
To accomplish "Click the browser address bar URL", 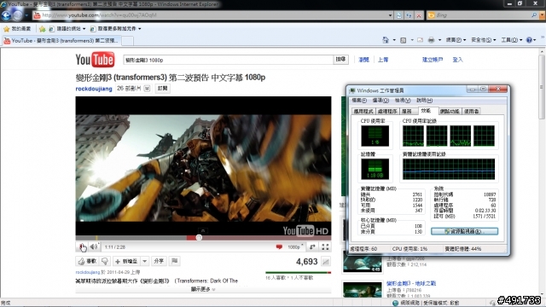I will coord(210,15).
